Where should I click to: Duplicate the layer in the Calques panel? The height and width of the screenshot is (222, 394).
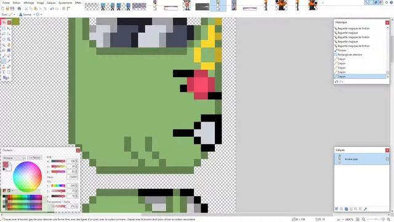[x=346, y=209]
